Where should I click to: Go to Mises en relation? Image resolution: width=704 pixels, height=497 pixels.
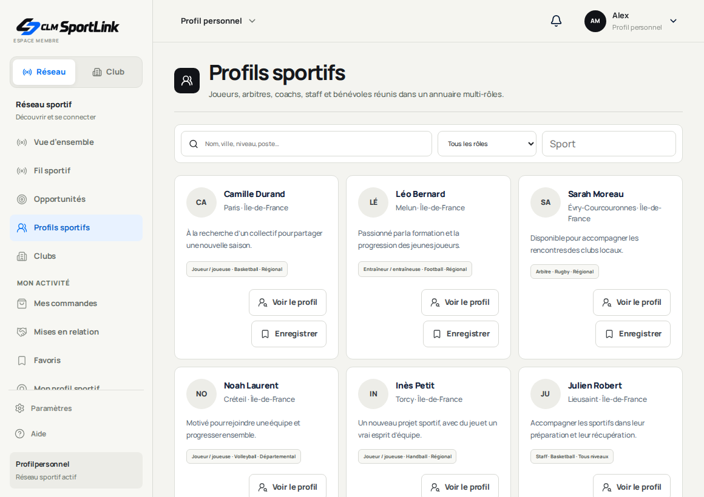click(76, 332)
